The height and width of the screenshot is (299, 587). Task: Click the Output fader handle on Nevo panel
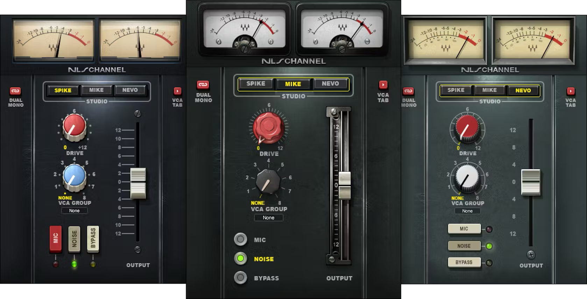tap(531, 182)
